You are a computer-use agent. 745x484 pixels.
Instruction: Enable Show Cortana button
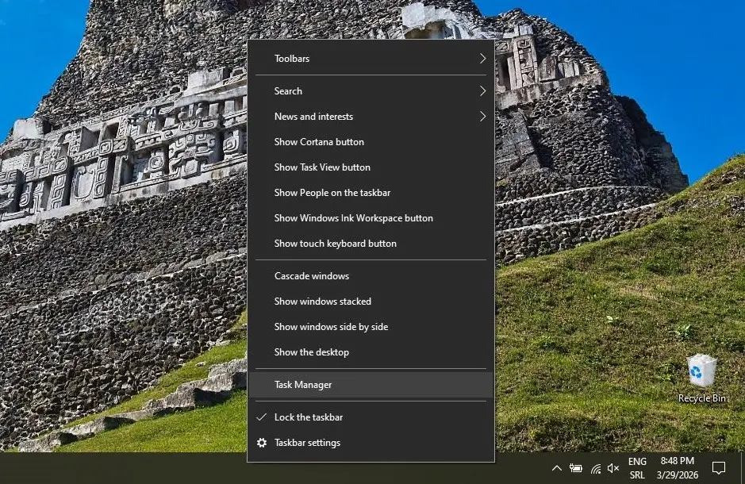pyautogui.click(x=318, y=141)
